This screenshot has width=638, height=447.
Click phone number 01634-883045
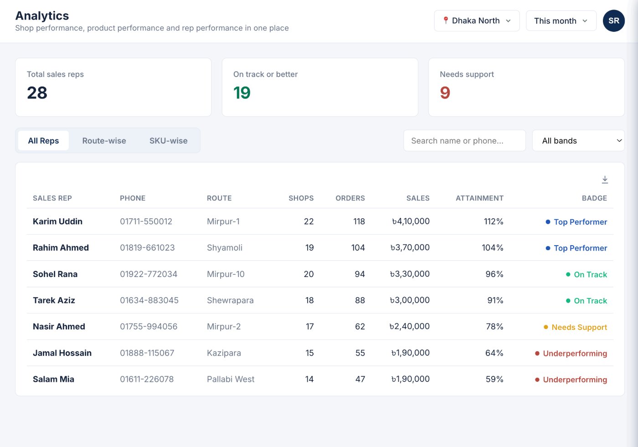(x=149, y=300)
